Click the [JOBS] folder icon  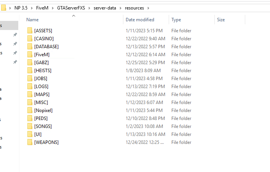tap(30, 79)
